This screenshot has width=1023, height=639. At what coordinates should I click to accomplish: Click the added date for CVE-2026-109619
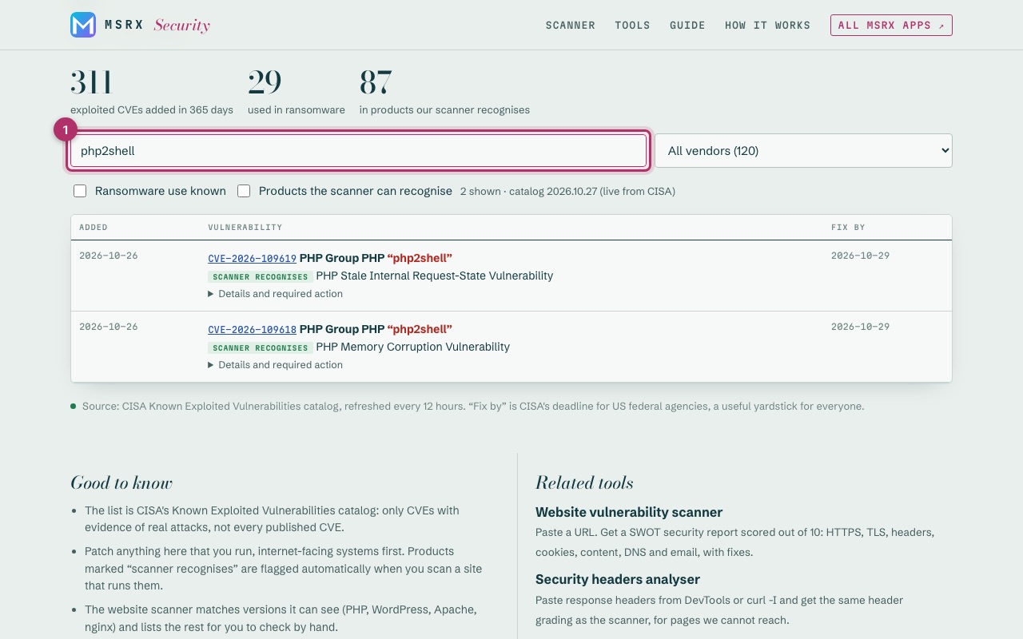click(109, 256)
